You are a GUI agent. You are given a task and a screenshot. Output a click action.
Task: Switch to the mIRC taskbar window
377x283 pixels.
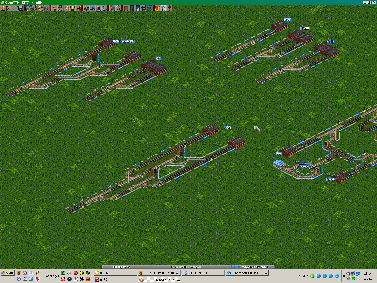tap(115, 279)
